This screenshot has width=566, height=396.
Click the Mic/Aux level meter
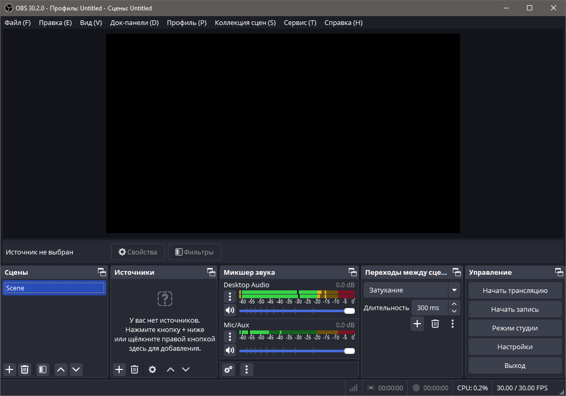[x=297, y=333]
